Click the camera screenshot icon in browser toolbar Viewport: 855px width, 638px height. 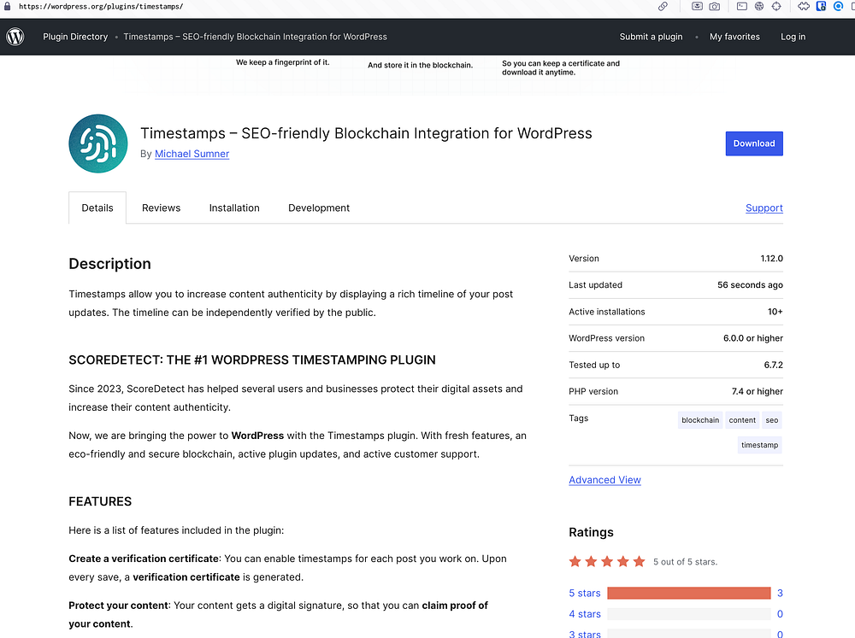coord(714,6)
